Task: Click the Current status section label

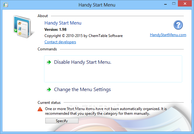Action: point(49,103)
